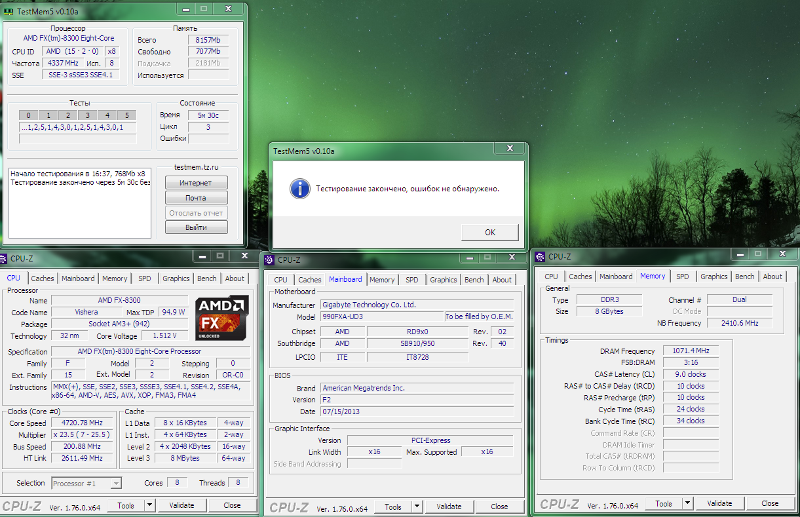Click Close in the left CPU-Z window
Viewport: 800px width, 517px height.
[x=232, y=505]
